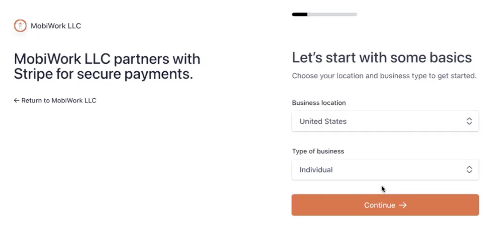
Task: Open the Business location dropdown
Action: pyautogui.click(x=385, y=121)
